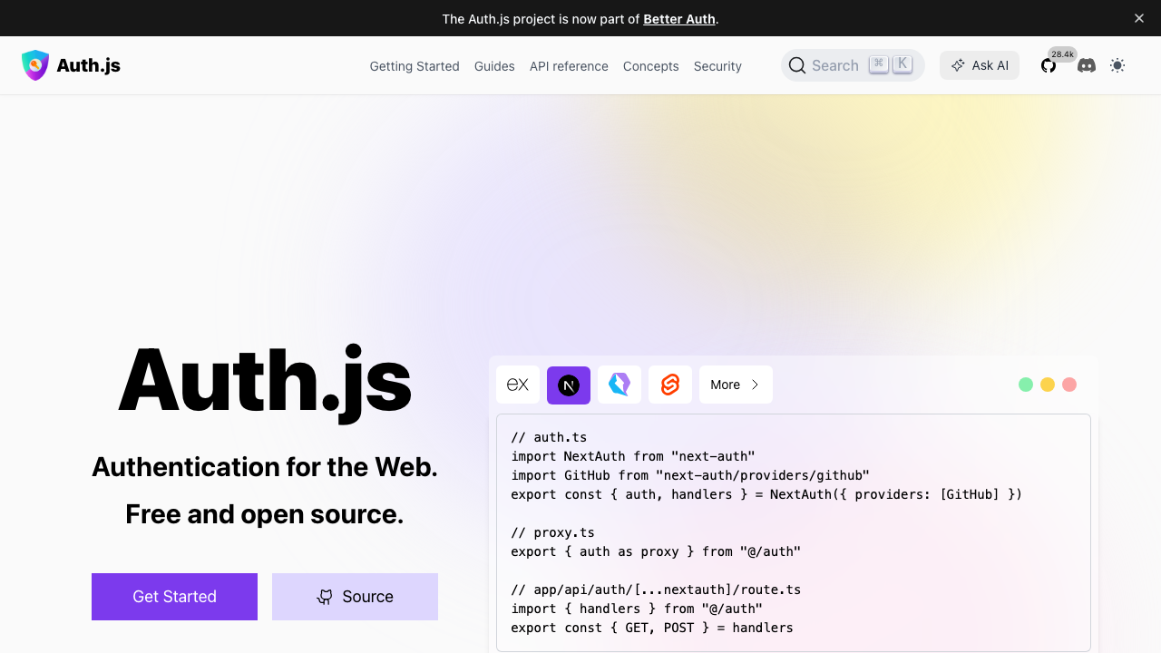Select the Next.js framework tab icon
Viewport: 1161px width, 653px height.
569,385
